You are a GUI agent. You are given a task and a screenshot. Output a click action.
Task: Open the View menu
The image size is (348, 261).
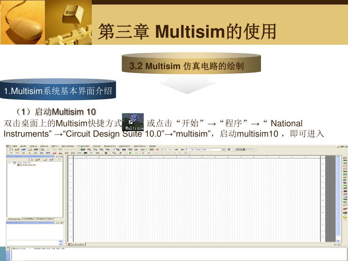point(33,146)
